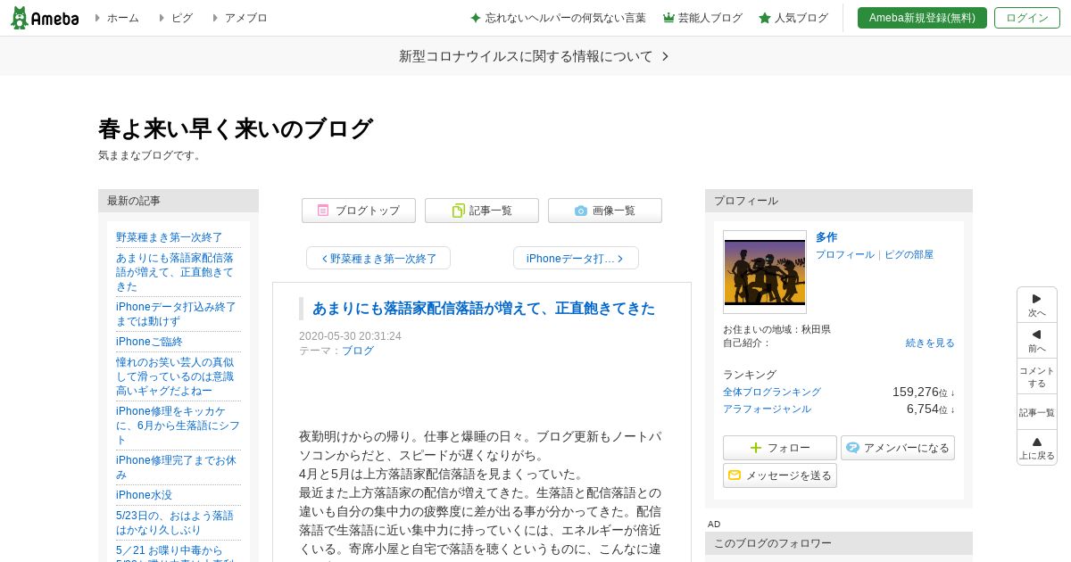
Task: Click floating コメントする button
Action: pyautogui.click(x=1037, y=376)
